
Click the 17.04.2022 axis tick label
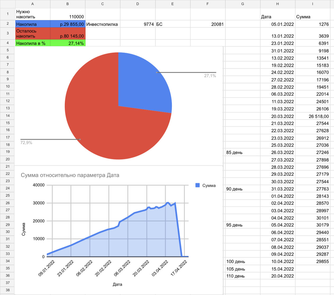(179, 268)
